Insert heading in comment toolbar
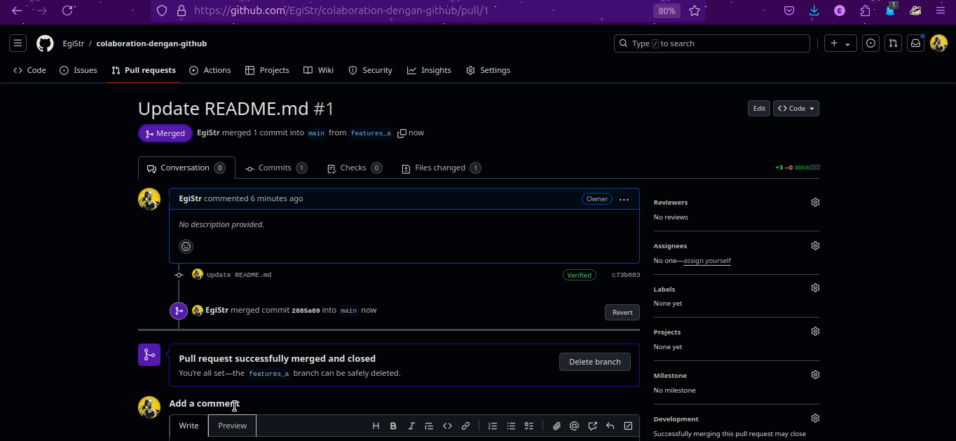The image size is (956, 441). [376, 426]
